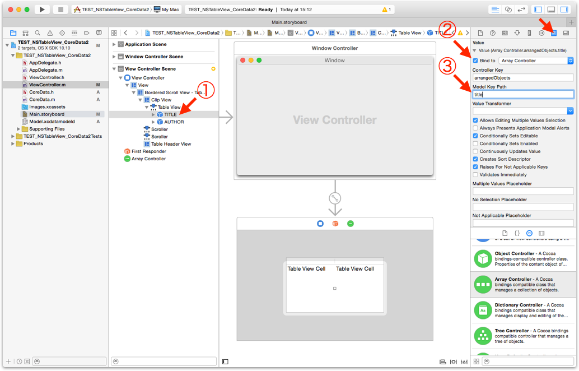The width and height of the screenshot is (579, 371).
Task: Open the Find navigator
Action: [38, 33]
